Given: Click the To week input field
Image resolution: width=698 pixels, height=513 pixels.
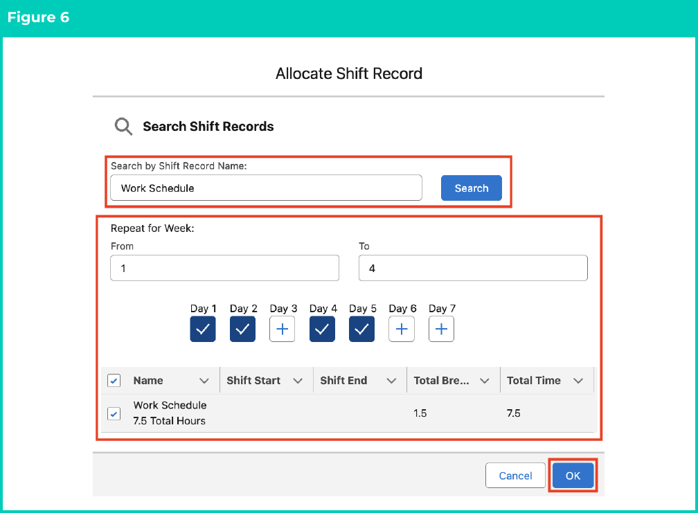Looking at the screenshot, I should tap(473, 268).
